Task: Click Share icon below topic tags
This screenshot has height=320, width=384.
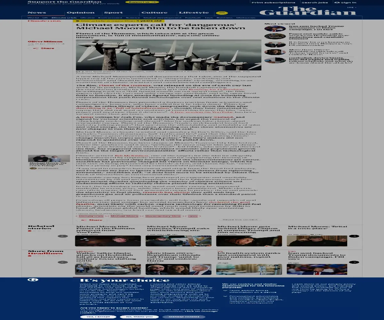Action: 91,220
